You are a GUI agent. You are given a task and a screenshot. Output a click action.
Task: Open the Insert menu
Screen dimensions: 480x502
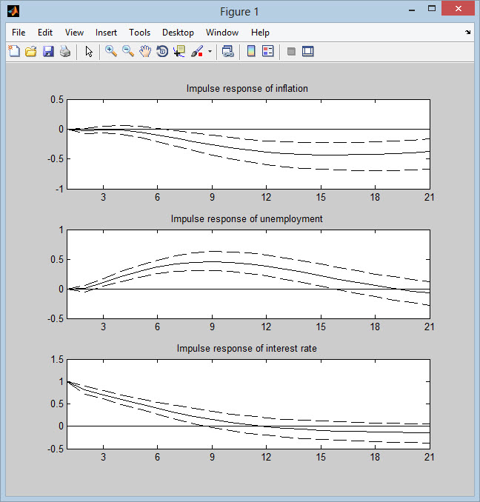click(x=106, y=33)
